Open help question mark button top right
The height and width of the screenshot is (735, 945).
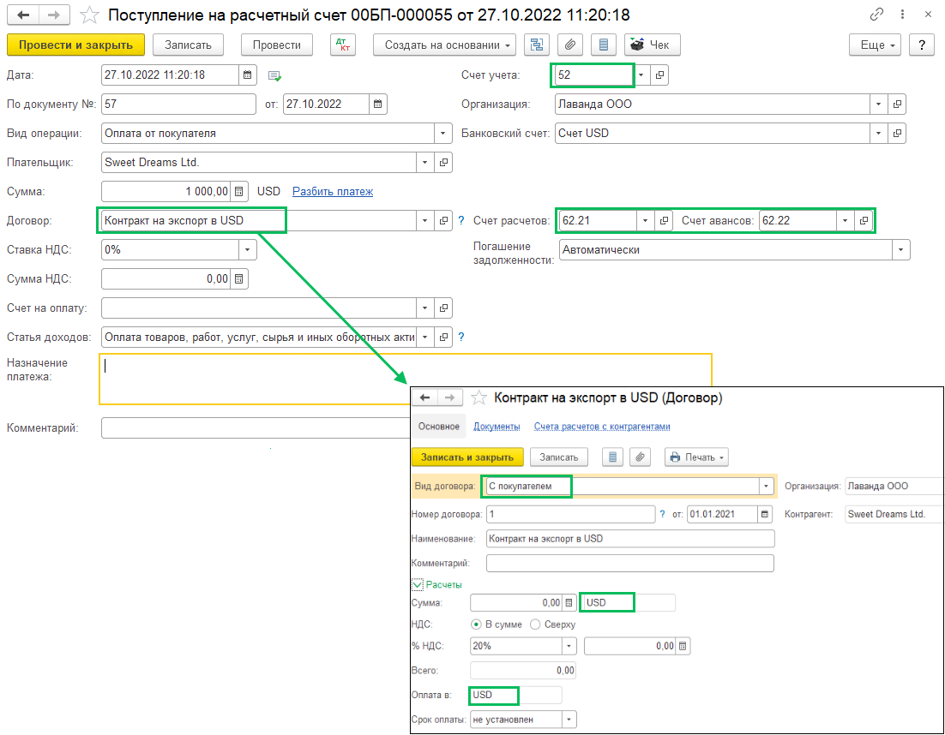(x=922, y=45)
